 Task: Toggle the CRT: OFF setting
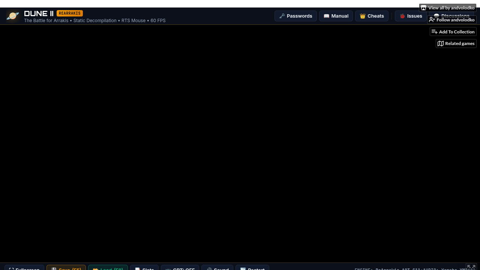[x=180, y=268]
